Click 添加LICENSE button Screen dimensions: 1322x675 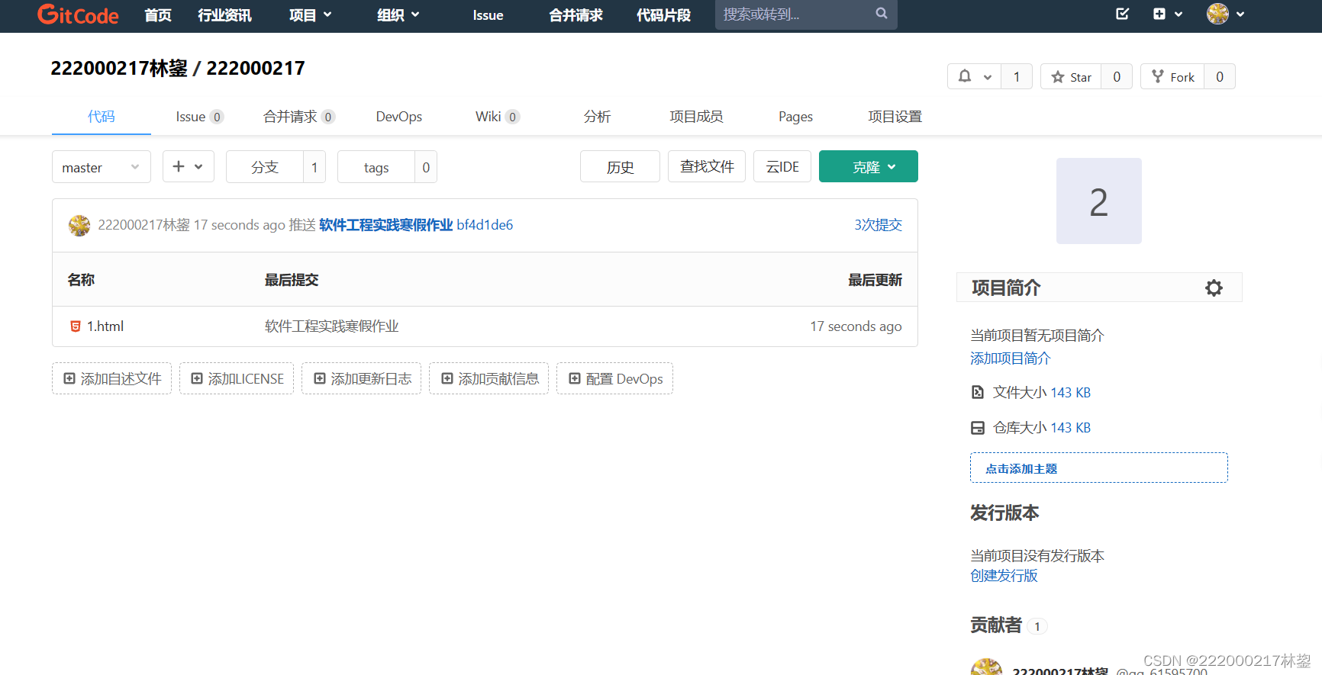(x=237, y=378)
